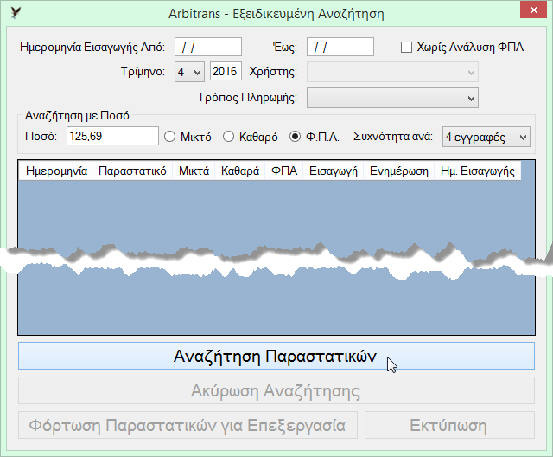Click the Ημ. Εισαγωγής column header
Viewport: 553px width, 457px height.
(x=478, y=171)
